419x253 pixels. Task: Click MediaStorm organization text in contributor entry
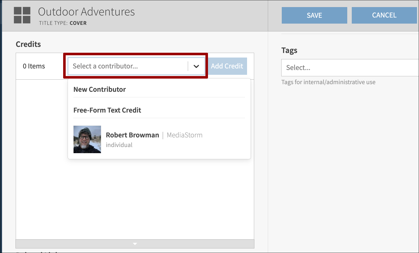coord(185,135)
